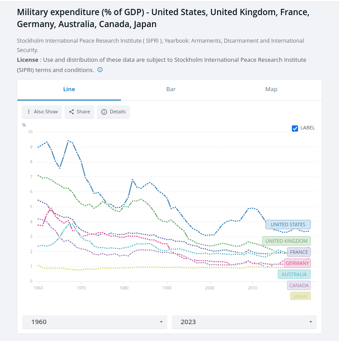Click the Also Show button label

pyautogui.click(x=46, y=112)
